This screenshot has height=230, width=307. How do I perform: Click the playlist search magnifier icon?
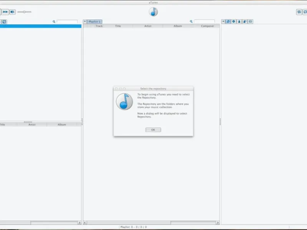pyautogui.click(x=191, y=21)
